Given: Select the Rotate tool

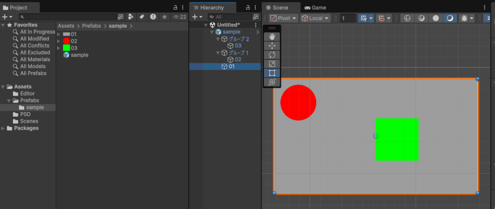Looking at the screenshot, I should [x=272, y=55].
